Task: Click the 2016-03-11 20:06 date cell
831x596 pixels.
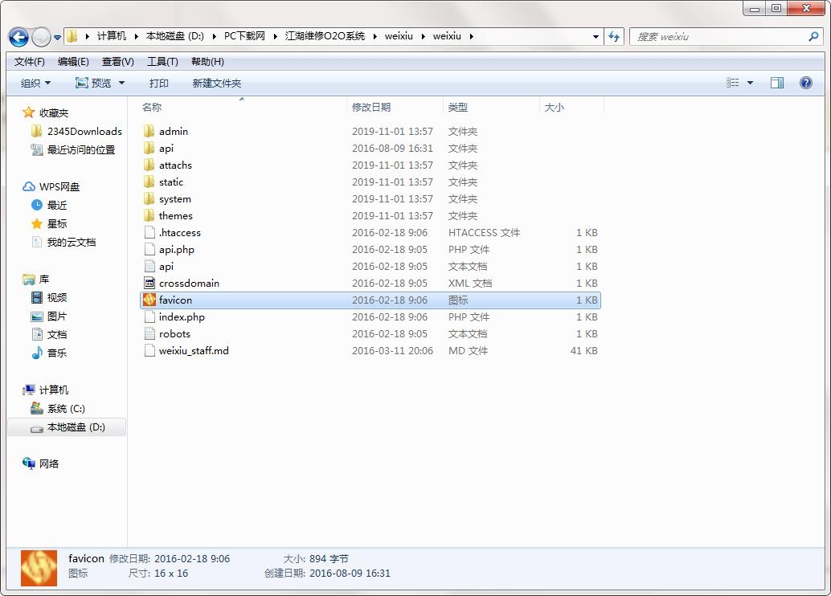Action: click(x=392, y=351)
